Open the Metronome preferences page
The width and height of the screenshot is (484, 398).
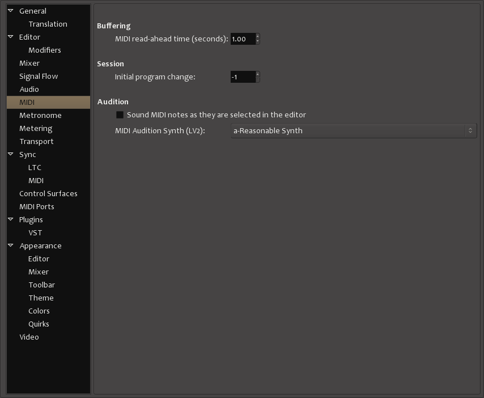click(40, 115)
